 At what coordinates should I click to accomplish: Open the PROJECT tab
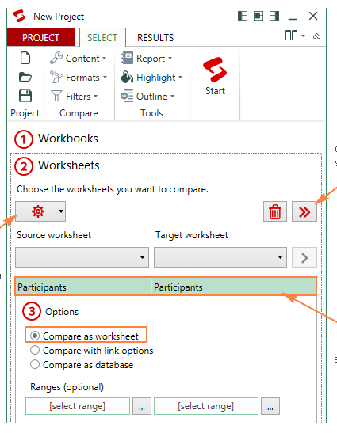pos(41,37)
